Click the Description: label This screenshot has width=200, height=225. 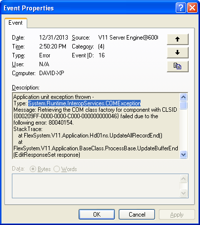pyautogui.click(x=26, y=88)
